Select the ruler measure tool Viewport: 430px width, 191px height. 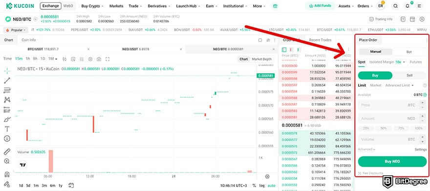(7, 151)
